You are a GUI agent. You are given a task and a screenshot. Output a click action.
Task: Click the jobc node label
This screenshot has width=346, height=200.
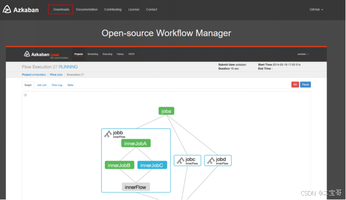(190, 159)
